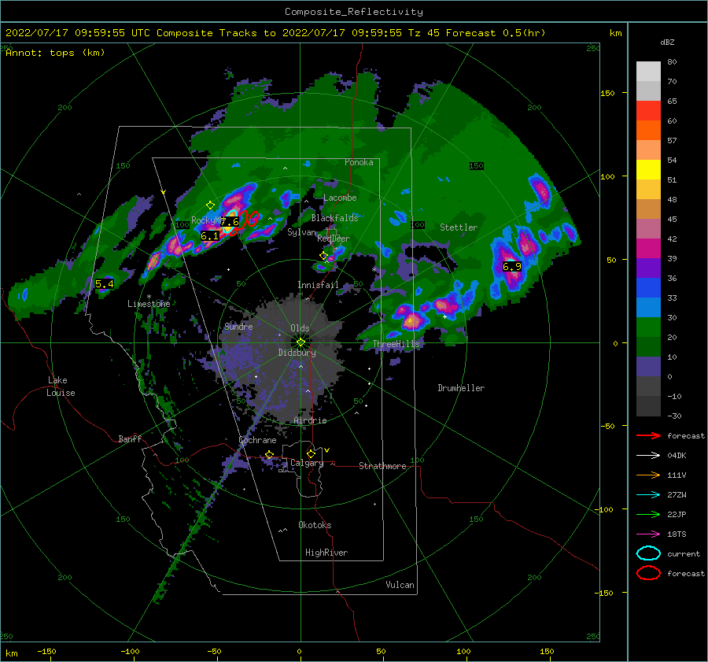Click the -30 dBZ legend value
Image resolution: width=708 pixels, height=662 pixels.
point(674,416)
